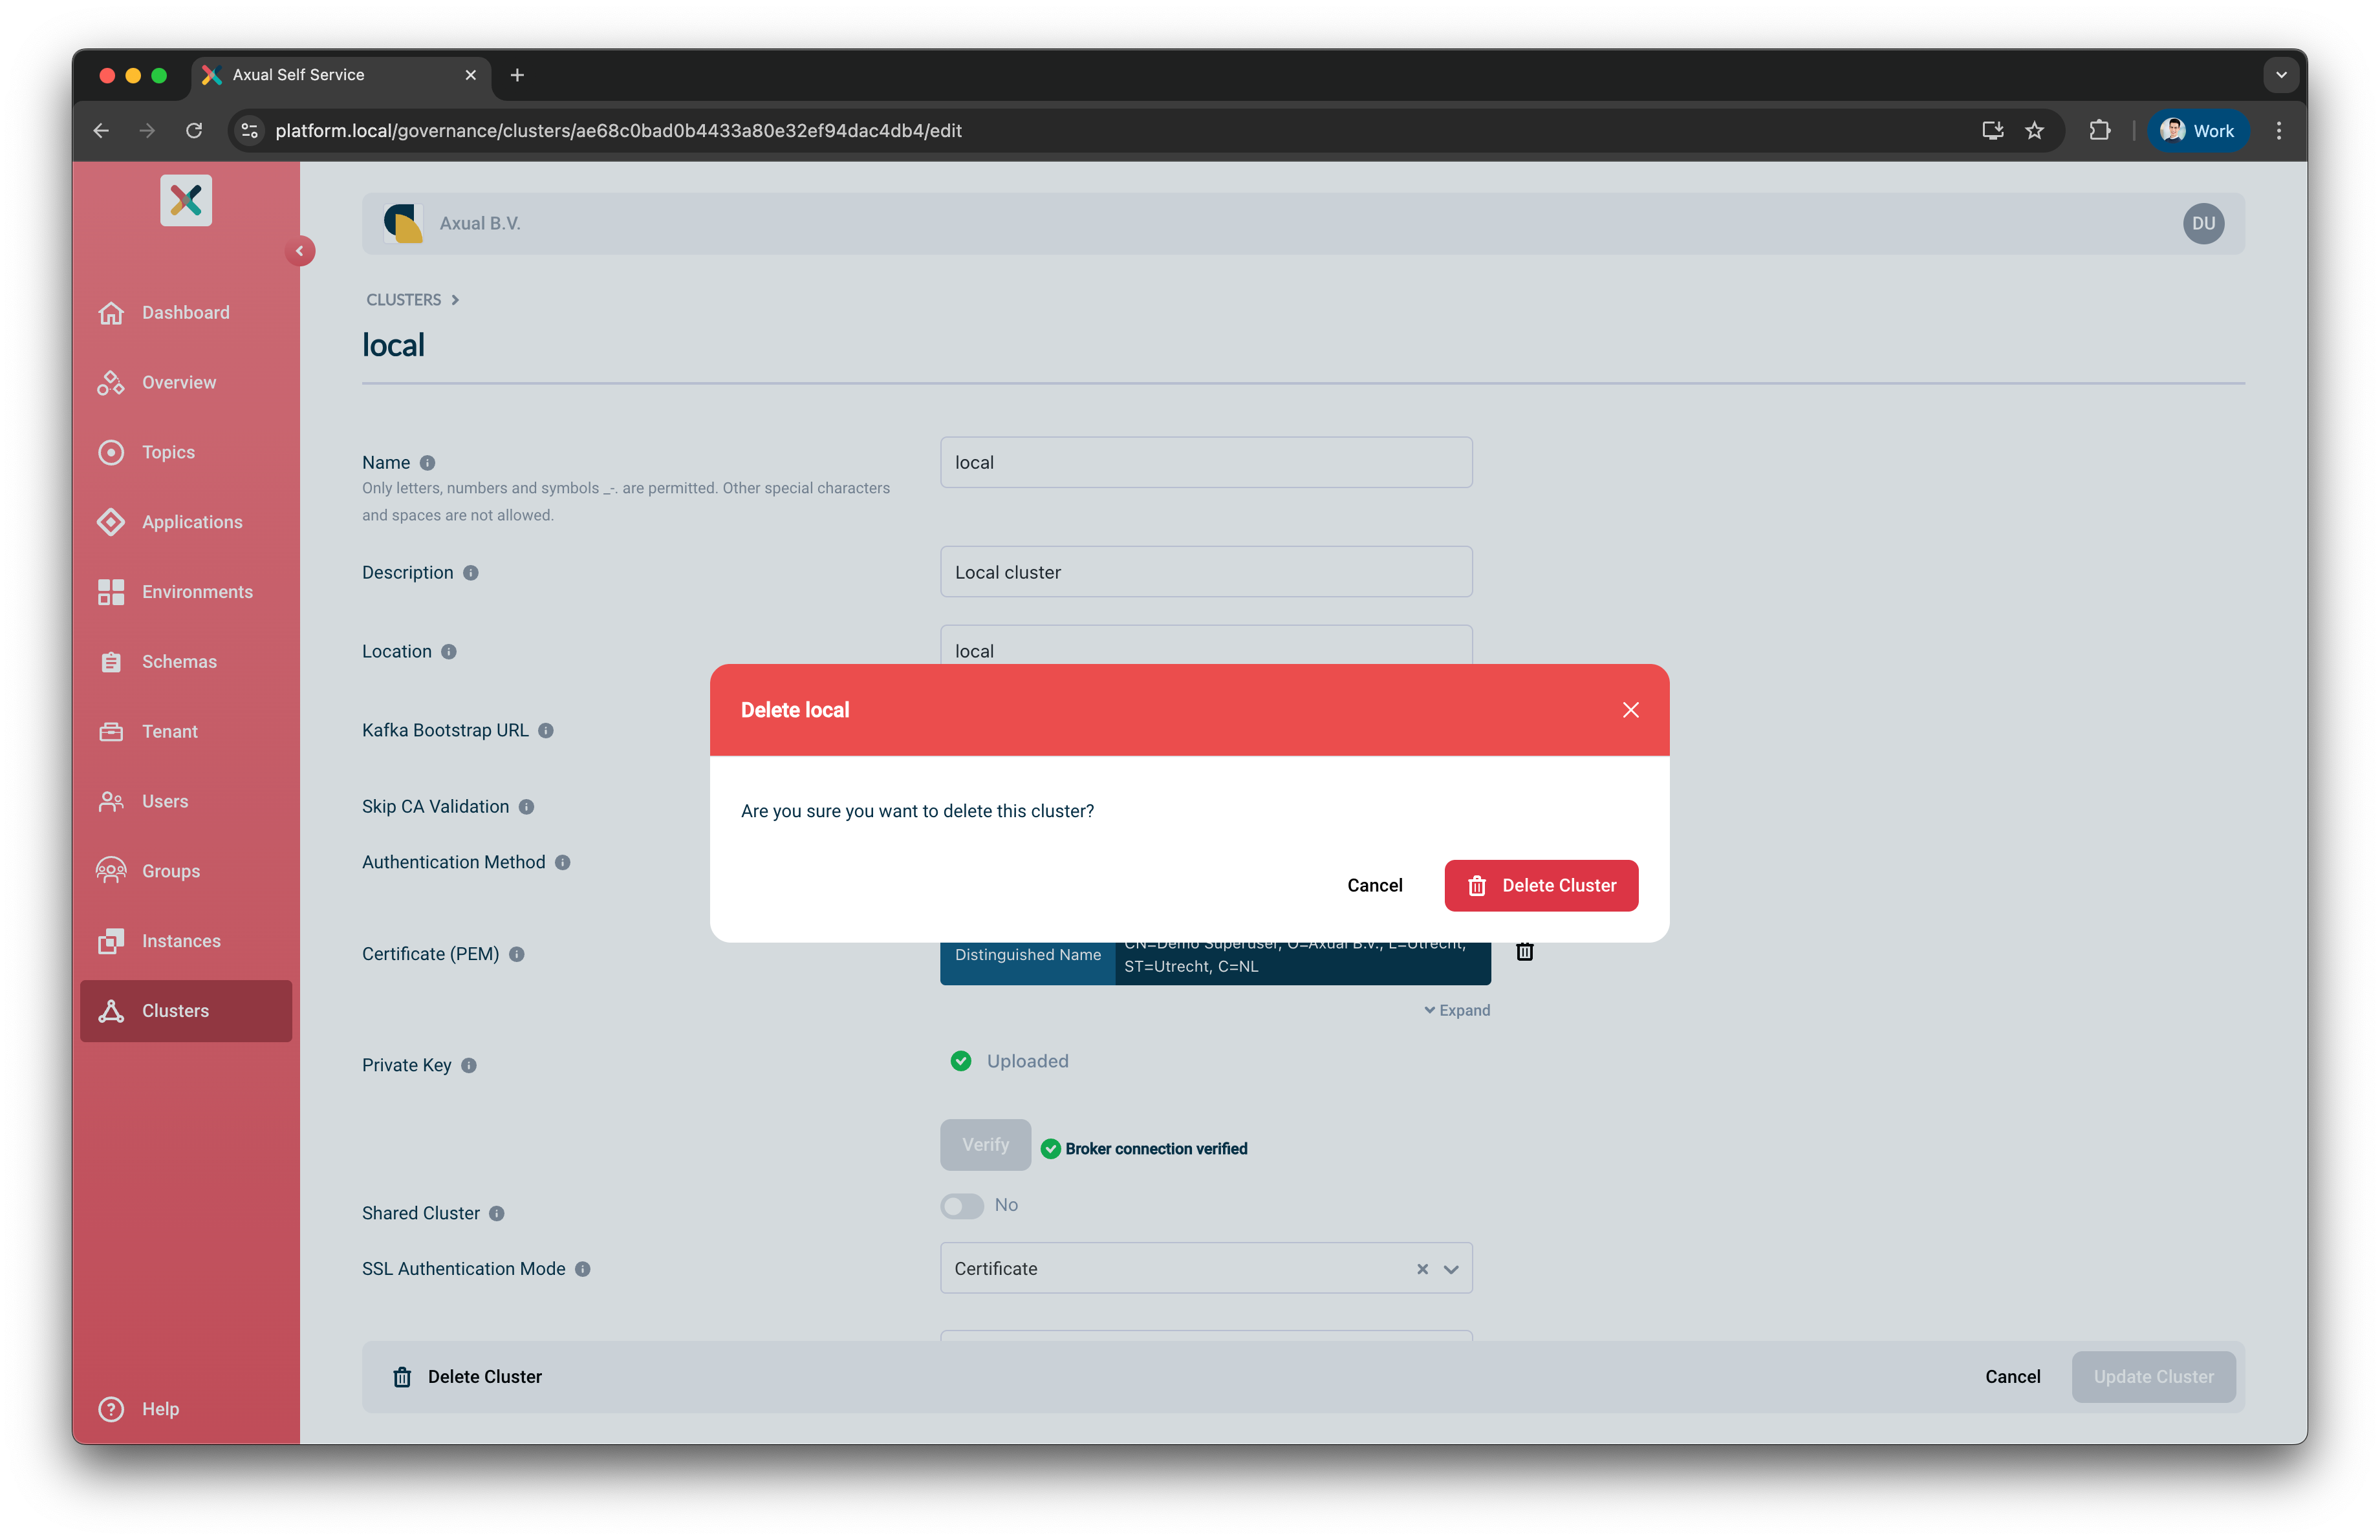
Task: Click the Description input field
Action: pyautogui.click(x=1205, y=572)
